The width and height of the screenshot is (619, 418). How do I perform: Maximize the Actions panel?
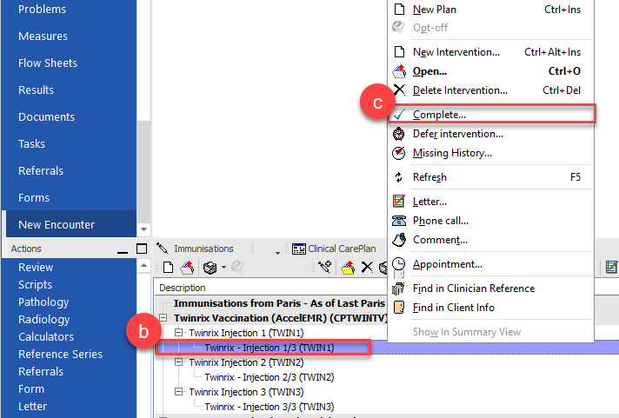142,249
